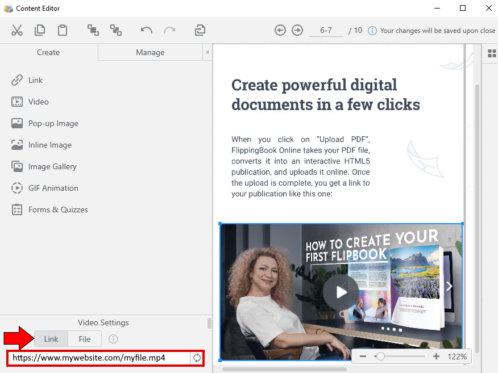This screenshot has width=498, height=373.
Task: Click the refresh icon beside video URL
Action: tap(197, 358)
